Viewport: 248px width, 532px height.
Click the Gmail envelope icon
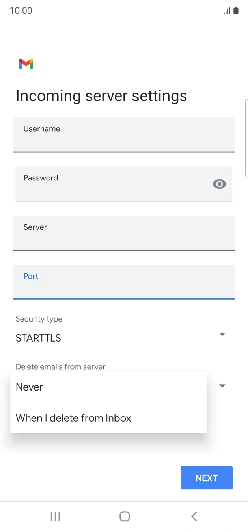click(25, 63)
